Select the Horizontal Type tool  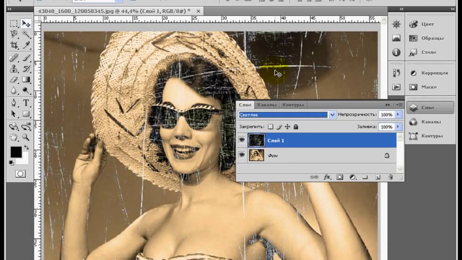pos(26,103)
